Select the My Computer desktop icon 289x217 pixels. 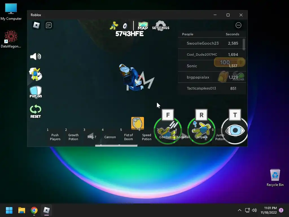pyautogui.click(x=11, y=12)
